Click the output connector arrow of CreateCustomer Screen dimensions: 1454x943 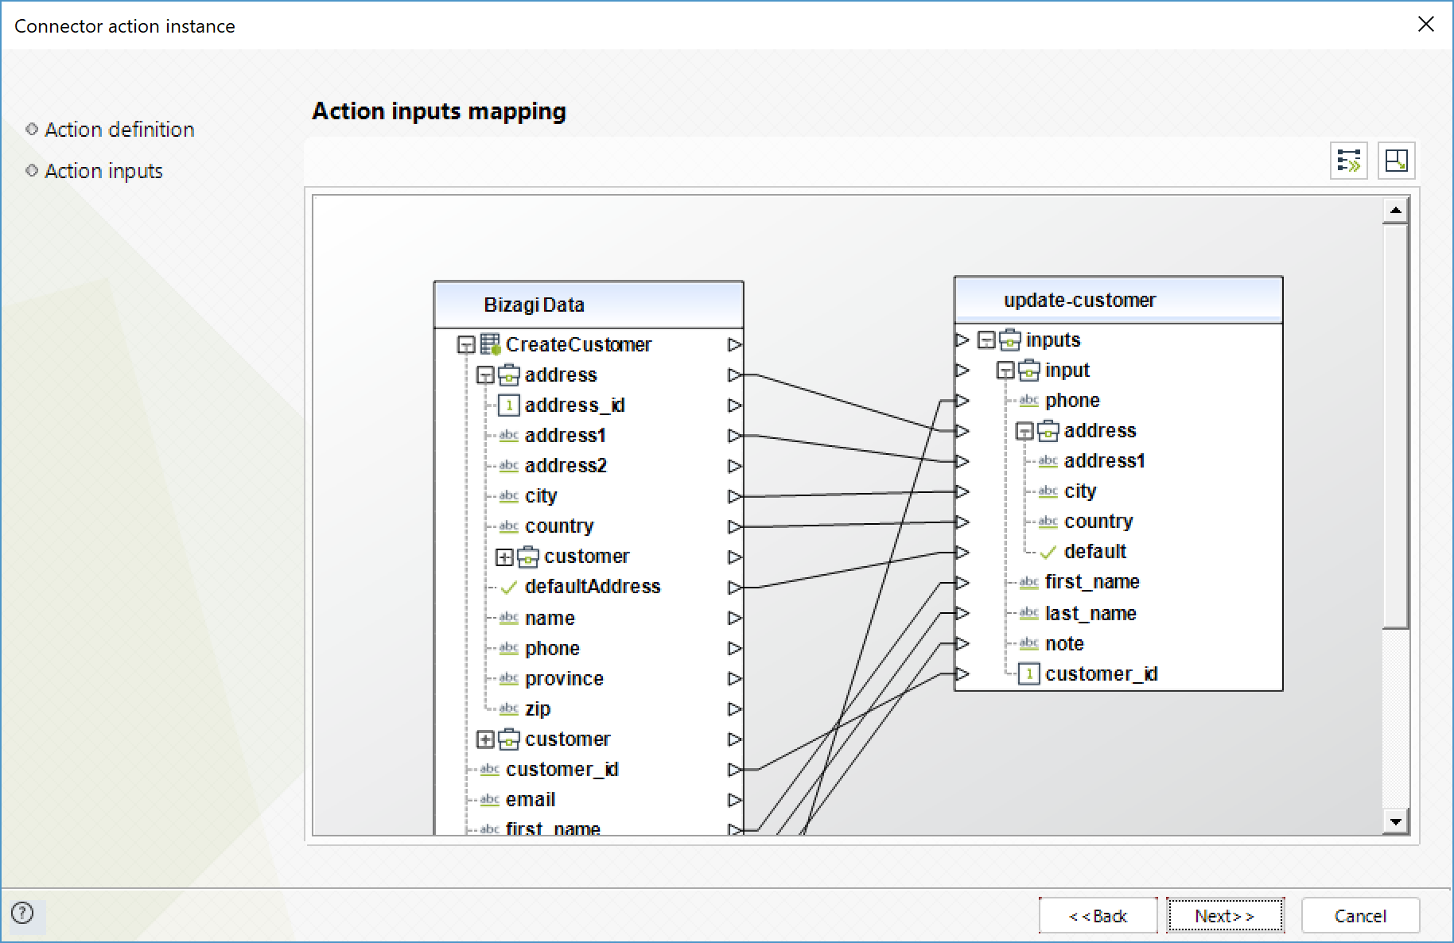pyautogui.click(x=735, y=345)
